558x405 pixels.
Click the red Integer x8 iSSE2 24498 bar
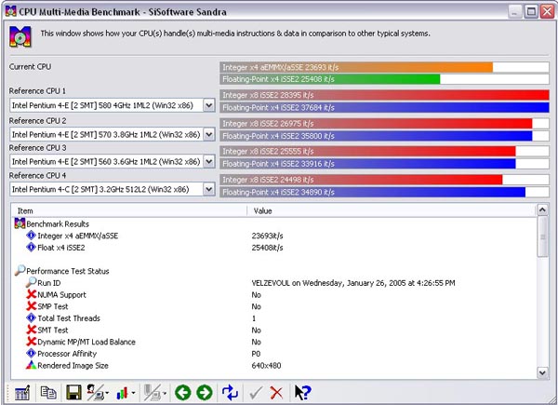pyautogui.click(x=361, y=180)
